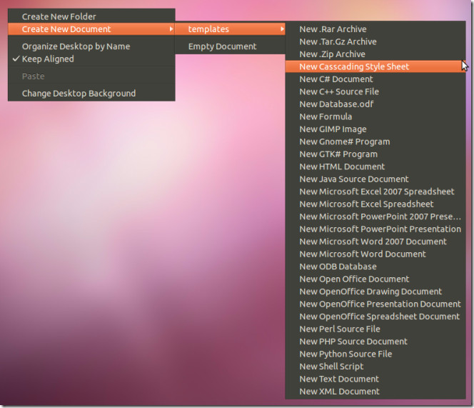Create New Shell Script
This screenshot has height=408, width=474.
pos(375,367)
